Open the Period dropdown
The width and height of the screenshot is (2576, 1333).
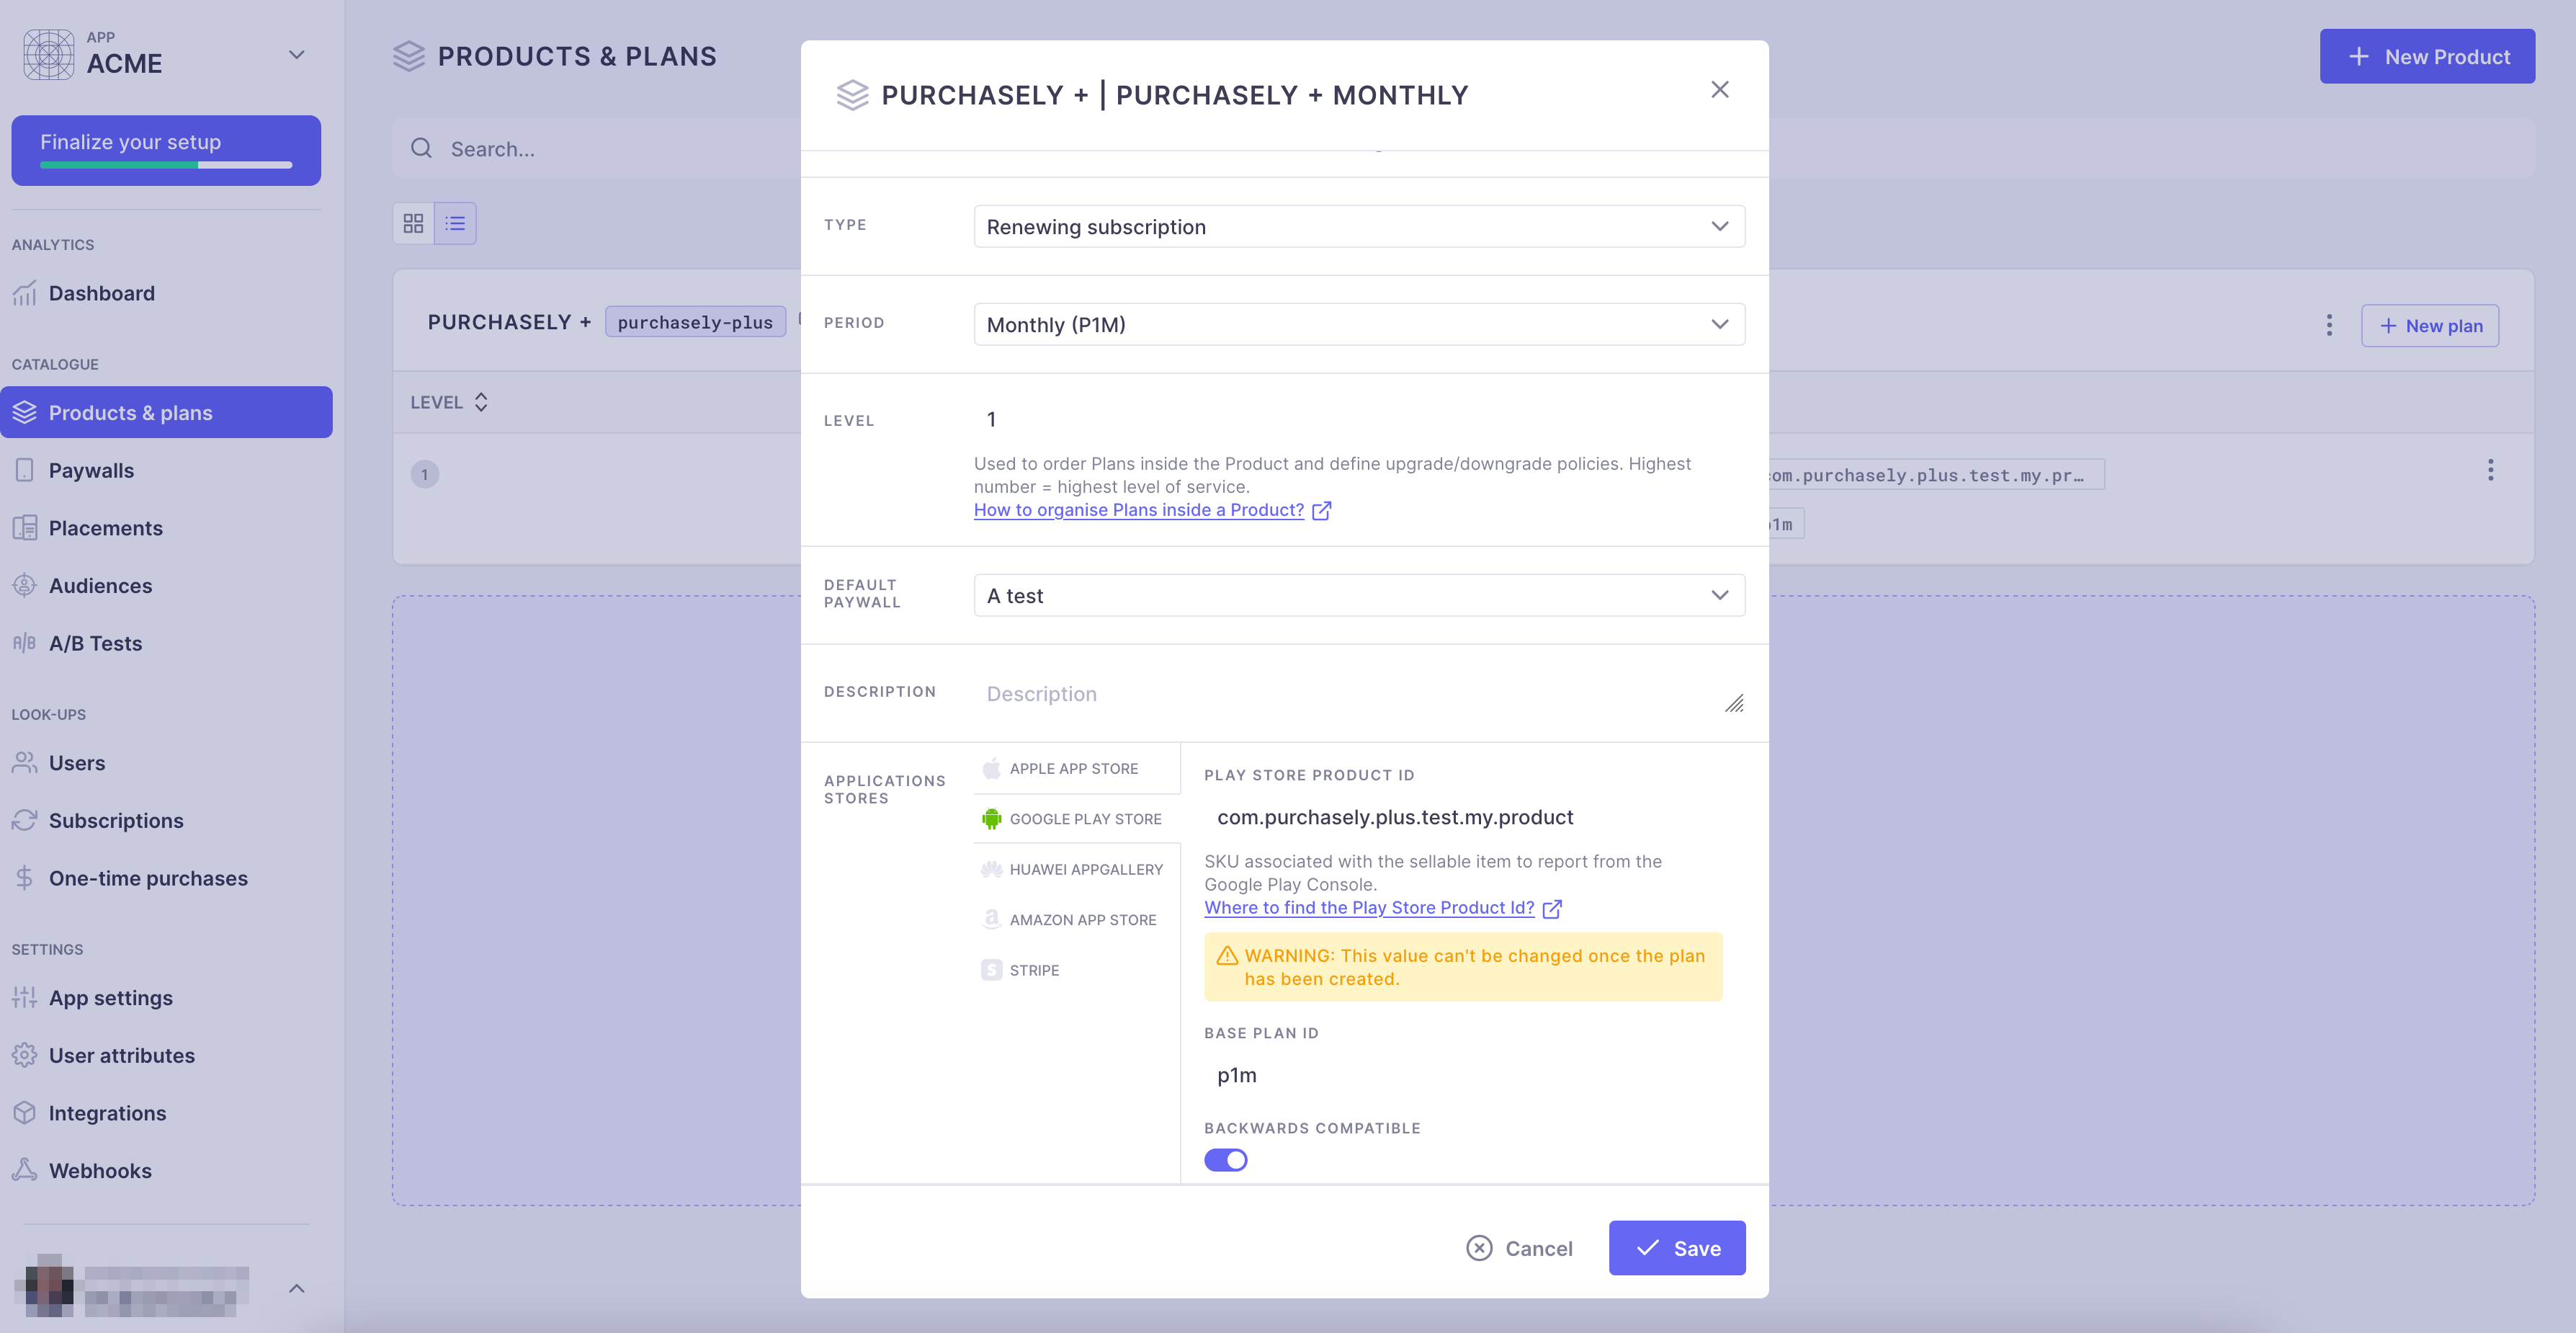point(1358,325)
